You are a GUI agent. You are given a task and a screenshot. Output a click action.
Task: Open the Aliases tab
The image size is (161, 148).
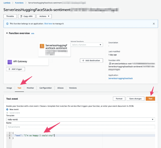(60, 88)
